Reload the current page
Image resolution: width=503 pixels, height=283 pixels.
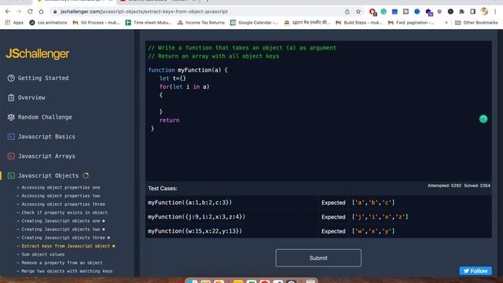coord(30,12)
